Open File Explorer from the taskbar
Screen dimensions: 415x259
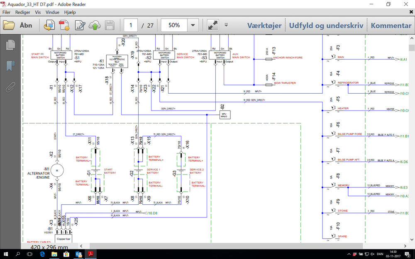point(54,254)
